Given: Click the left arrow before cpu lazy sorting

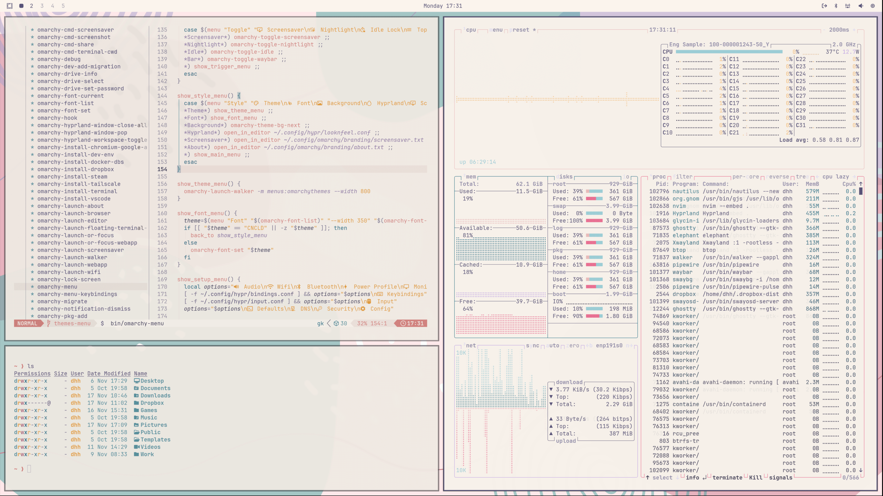Looking at the screenshot, I should pyautogui.click(x=817, y=177).
